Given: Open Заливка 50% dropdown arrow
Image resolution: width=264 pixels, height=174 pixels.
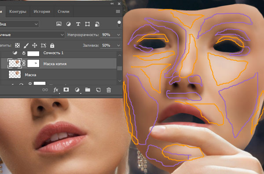Looking at the screenshot, I should [x=118, y=45].
